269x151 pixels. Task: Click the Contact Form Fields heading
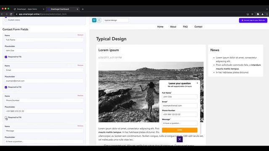click(x=16, y=29)
